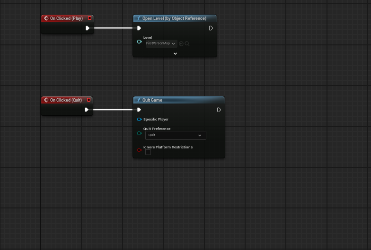Screen dimensions: 371x250
Task: Open the Quit Preference dropdown
Action: click(x=176, y=135)
